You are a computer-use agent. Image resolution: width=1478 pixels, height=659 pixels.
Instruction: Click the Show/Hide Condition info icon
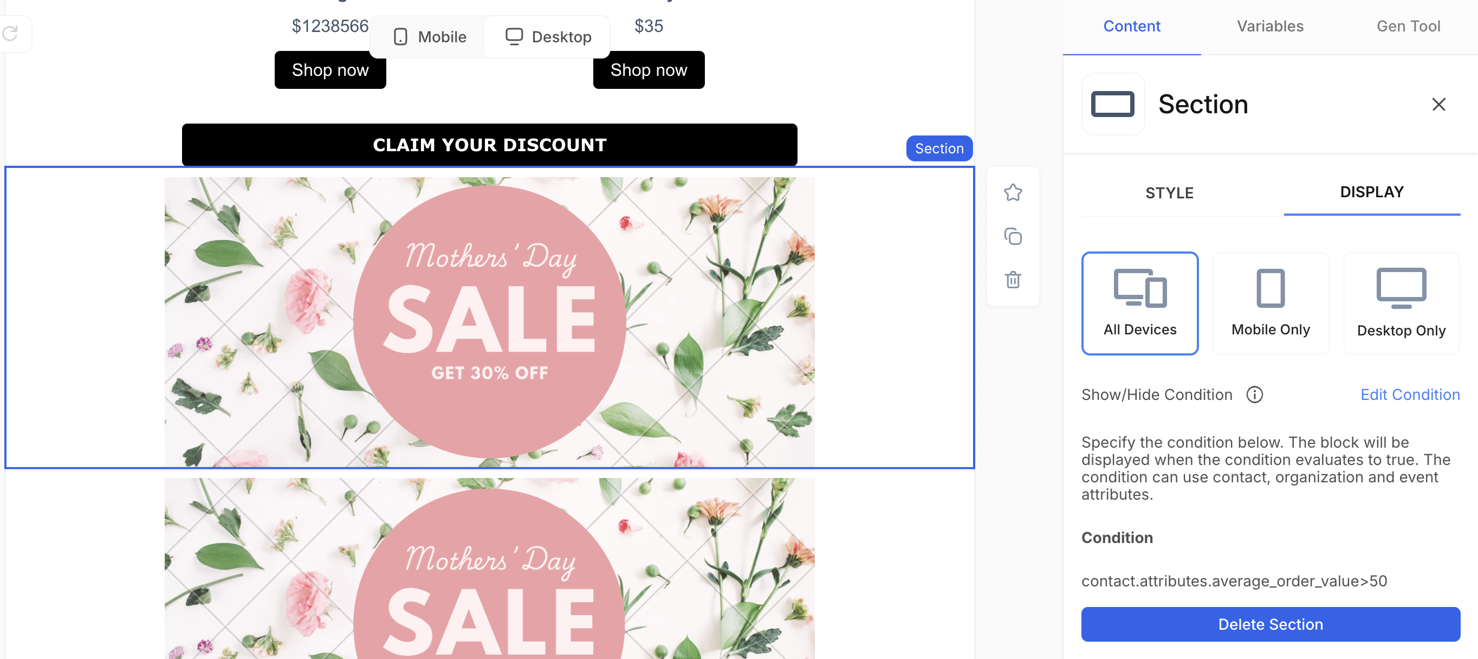pos(1254,395)
